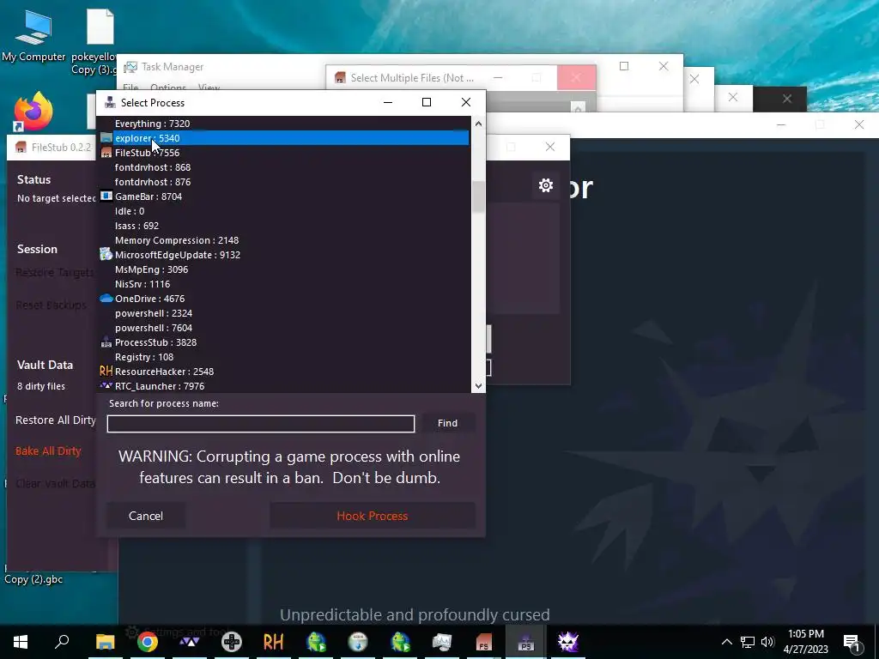Image resolution: width=879 pixels, height=659 pixels.
Task: Open the gamepad taskbar icon
Action: (x=232, y=642)
